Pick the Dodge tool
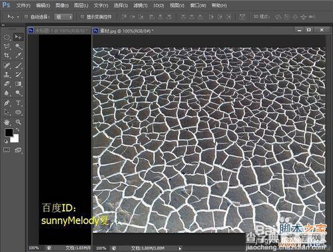 pos(18,93)
